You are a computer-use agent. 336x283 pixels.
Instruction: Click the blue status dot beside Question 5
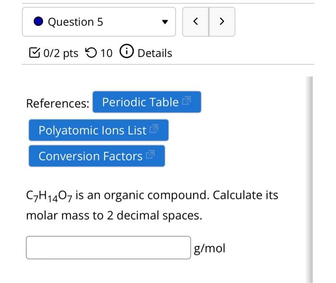(39, 22)
